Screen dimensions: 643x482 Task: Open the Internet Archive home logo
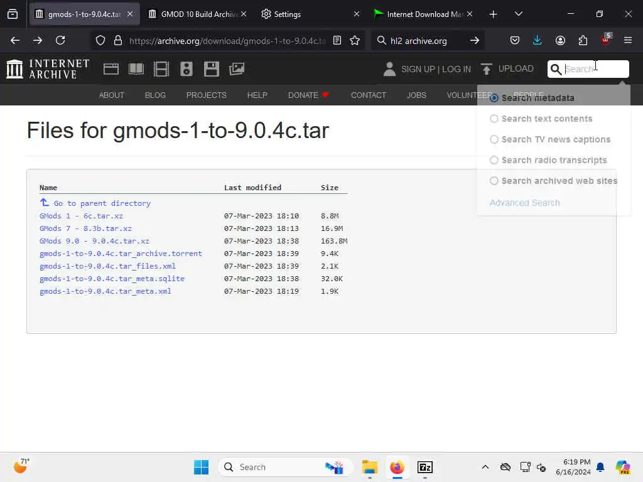pos(48,69)
